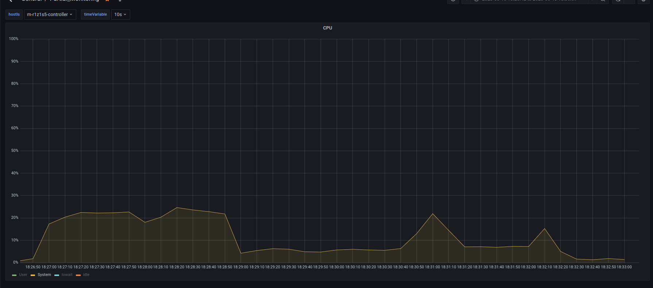Click the CPU graph peak near 18:31:00
653x288 pixels.
[x=433, y=214]
